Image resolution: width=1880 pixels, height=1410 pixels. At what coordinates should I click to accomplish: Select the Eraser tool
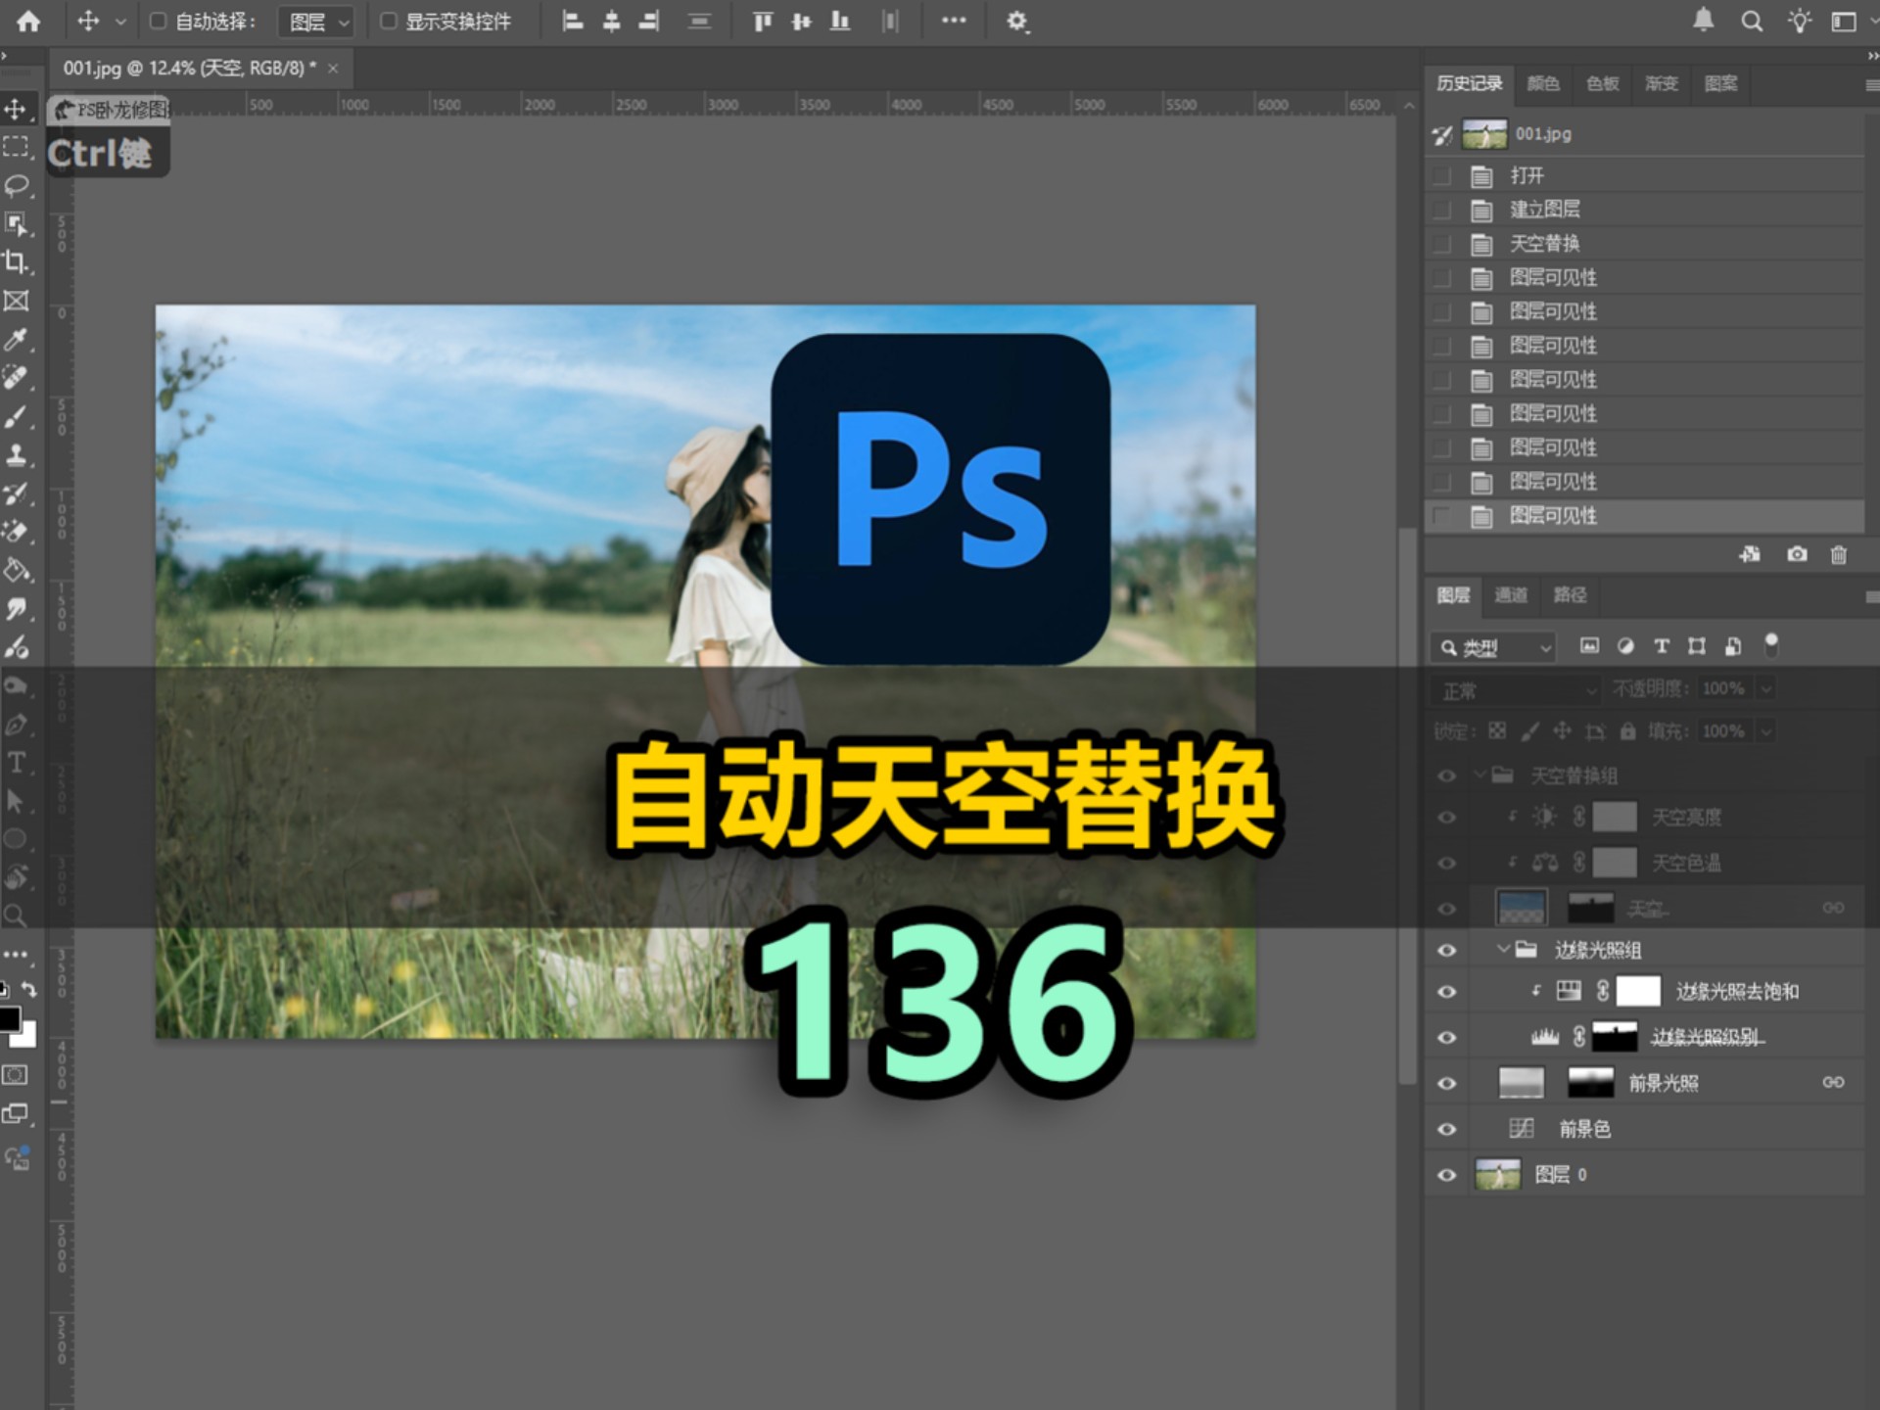(x=16, y=532)
